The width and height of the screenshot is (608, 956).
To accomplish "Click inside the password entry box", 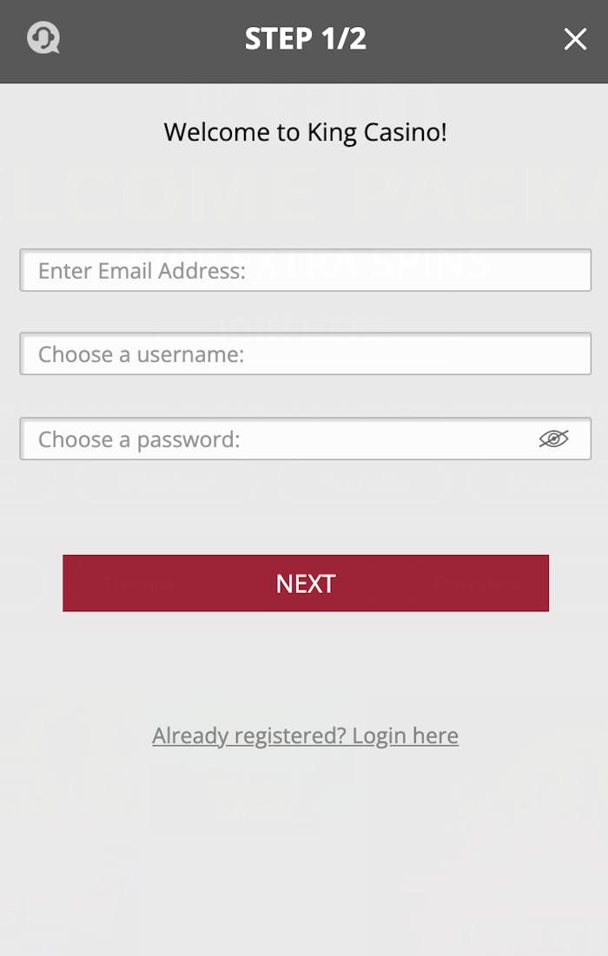I will pos(278,439).
